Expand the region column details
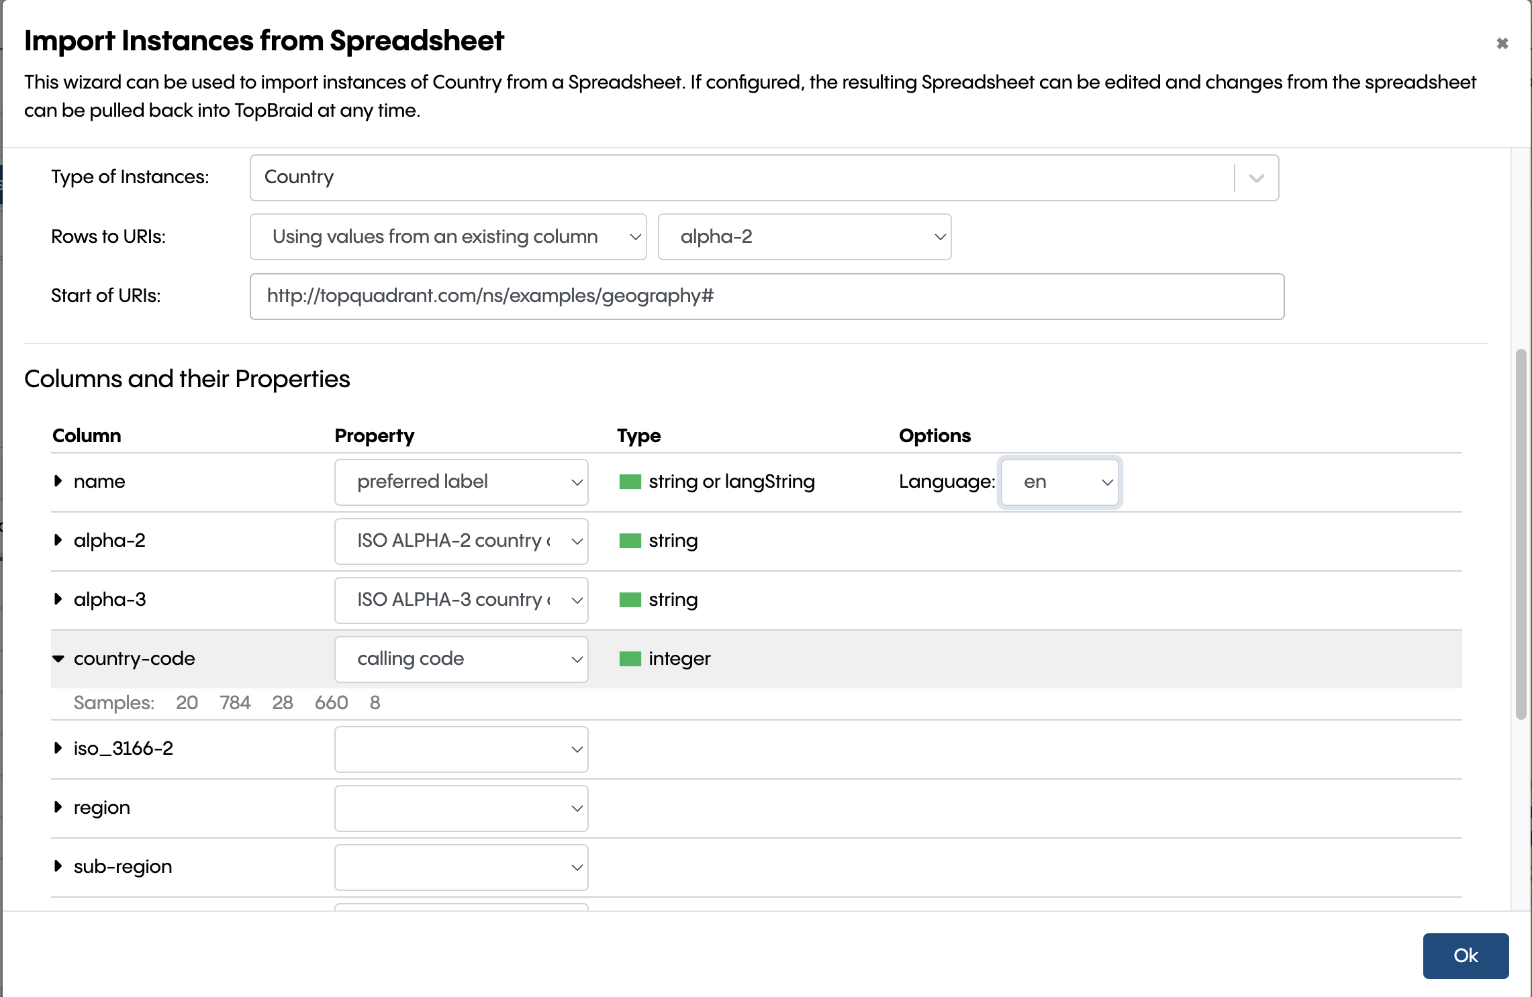1532x997 pixels. click(58, 808)
